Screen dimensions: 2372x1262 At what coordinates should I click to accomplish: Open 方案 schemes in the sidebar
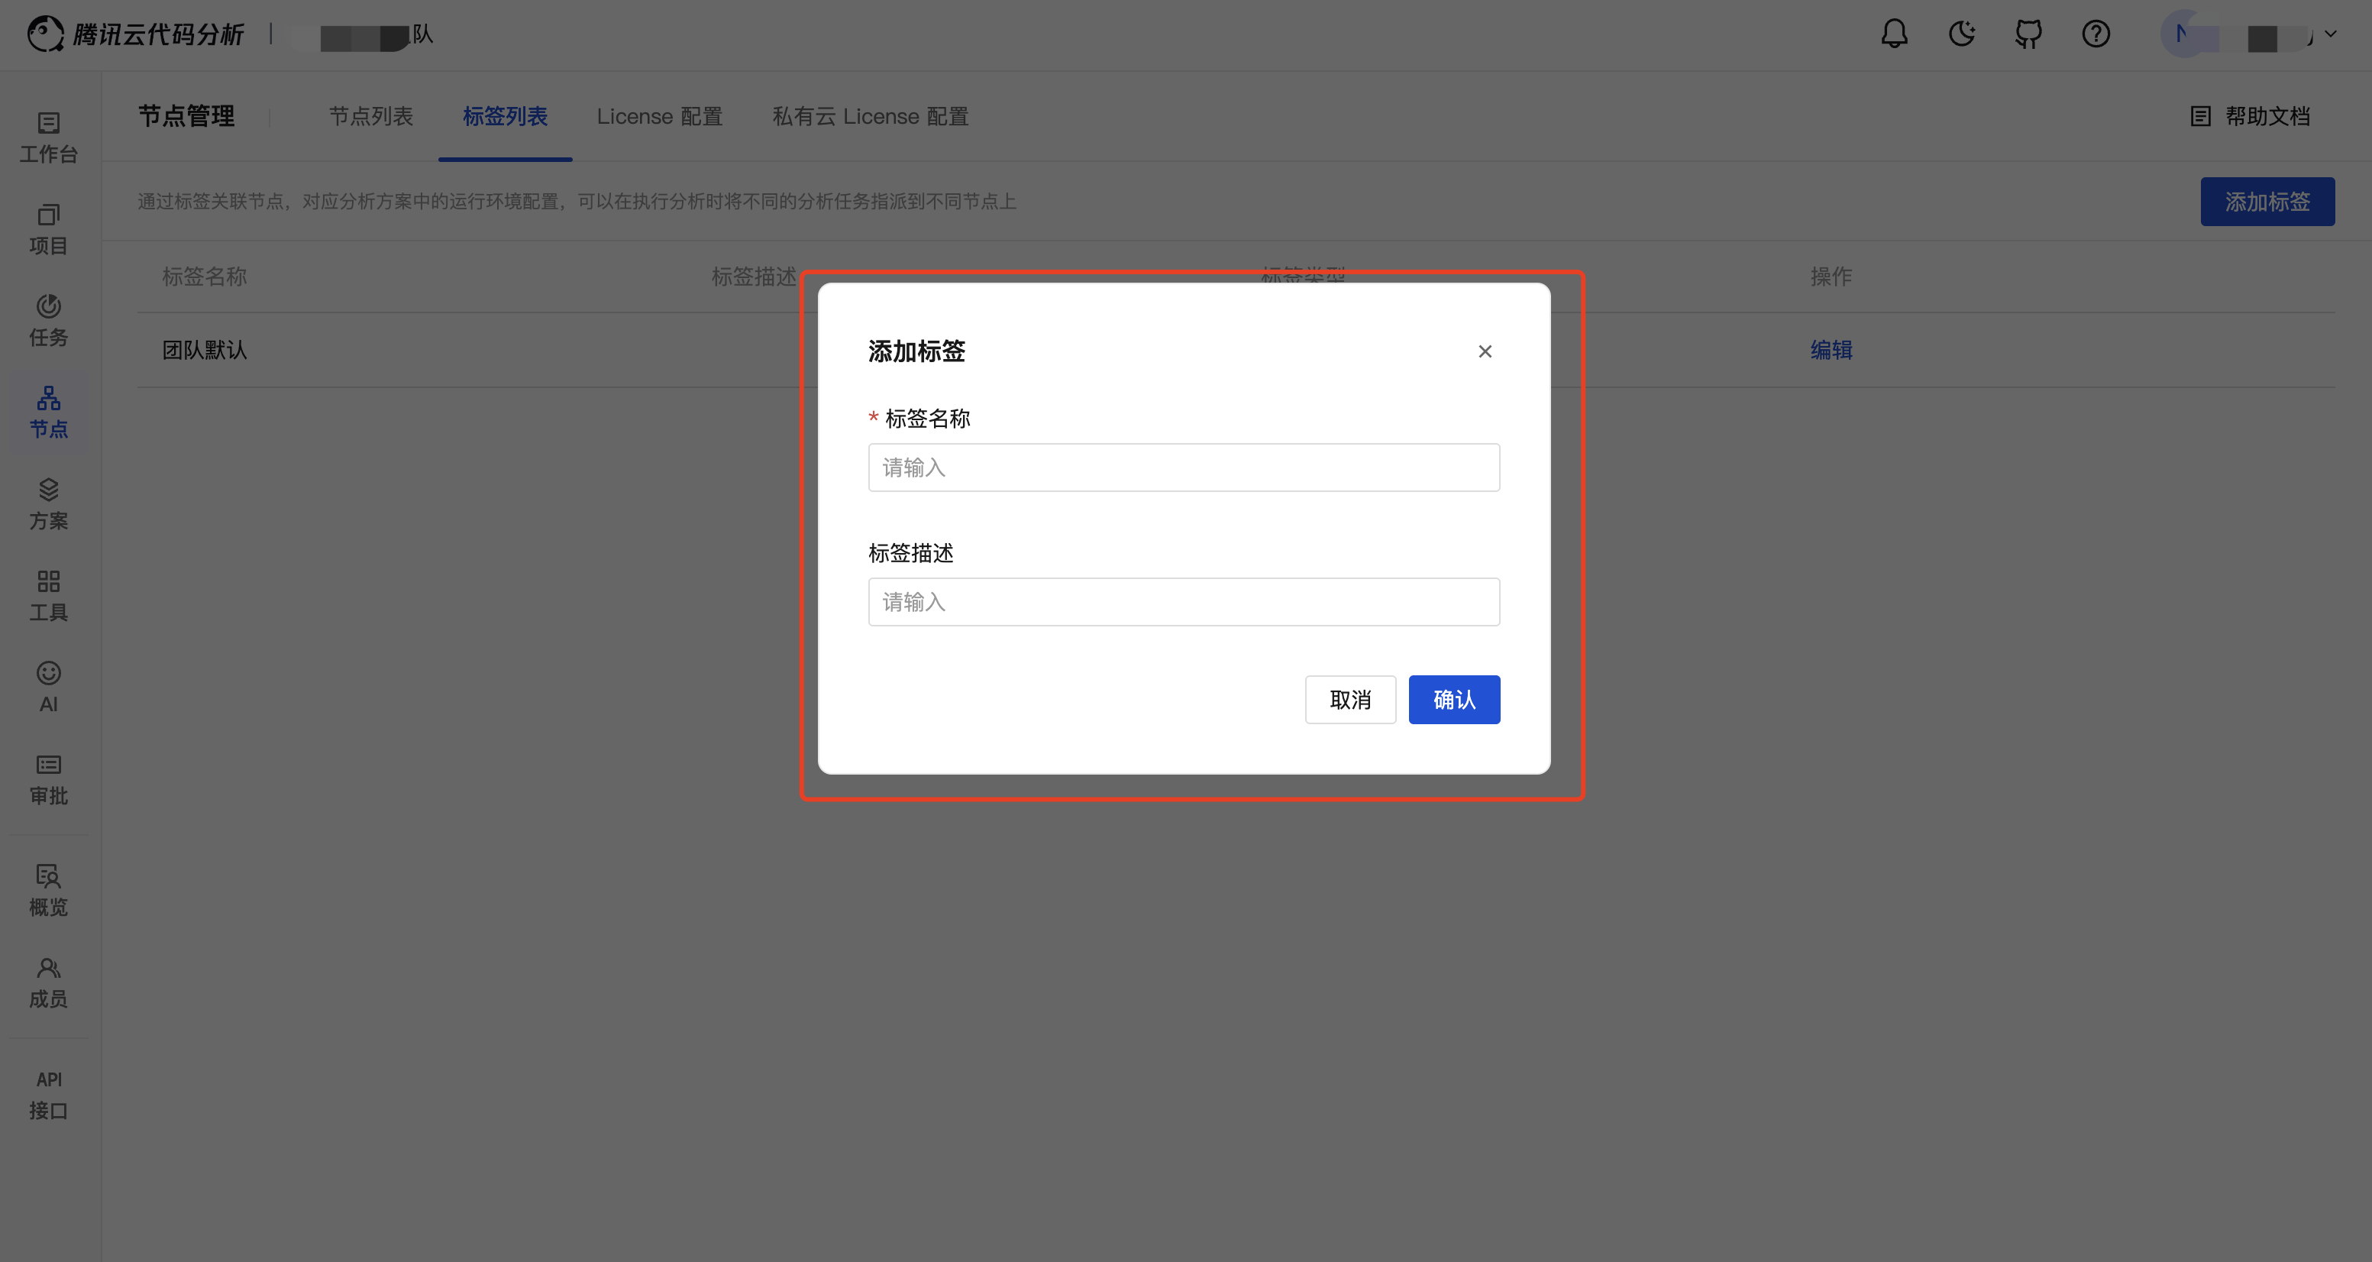click(x=49, y=504)
